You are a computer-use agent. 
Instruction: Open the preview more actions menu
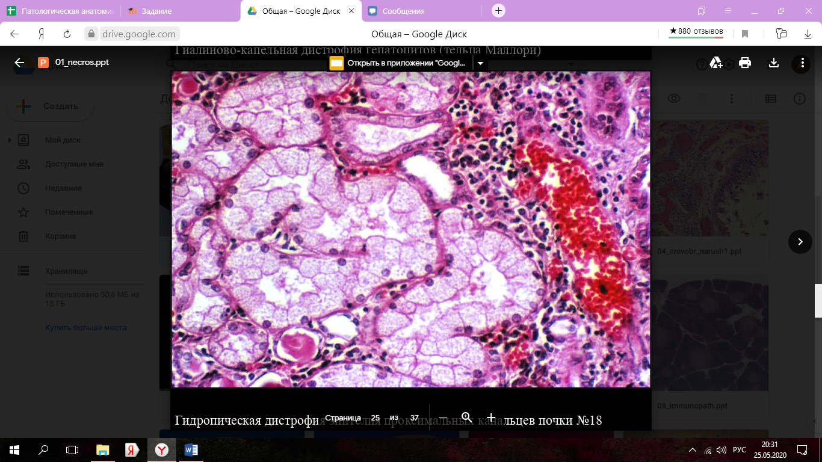pyautogui.click(x=802, y=63)
